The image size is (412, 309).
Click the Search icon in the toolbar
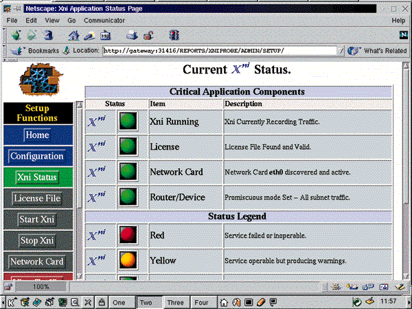coord(89,34)
